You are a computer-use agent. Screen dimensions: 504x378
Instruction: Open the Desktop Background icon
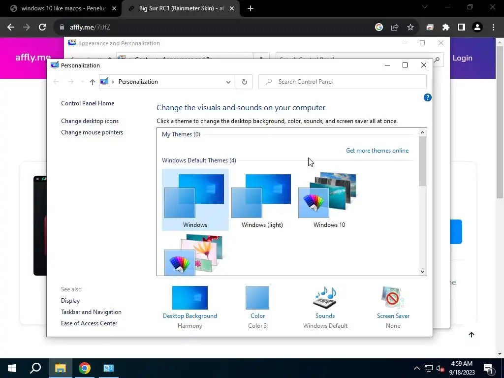coord(189,298)
